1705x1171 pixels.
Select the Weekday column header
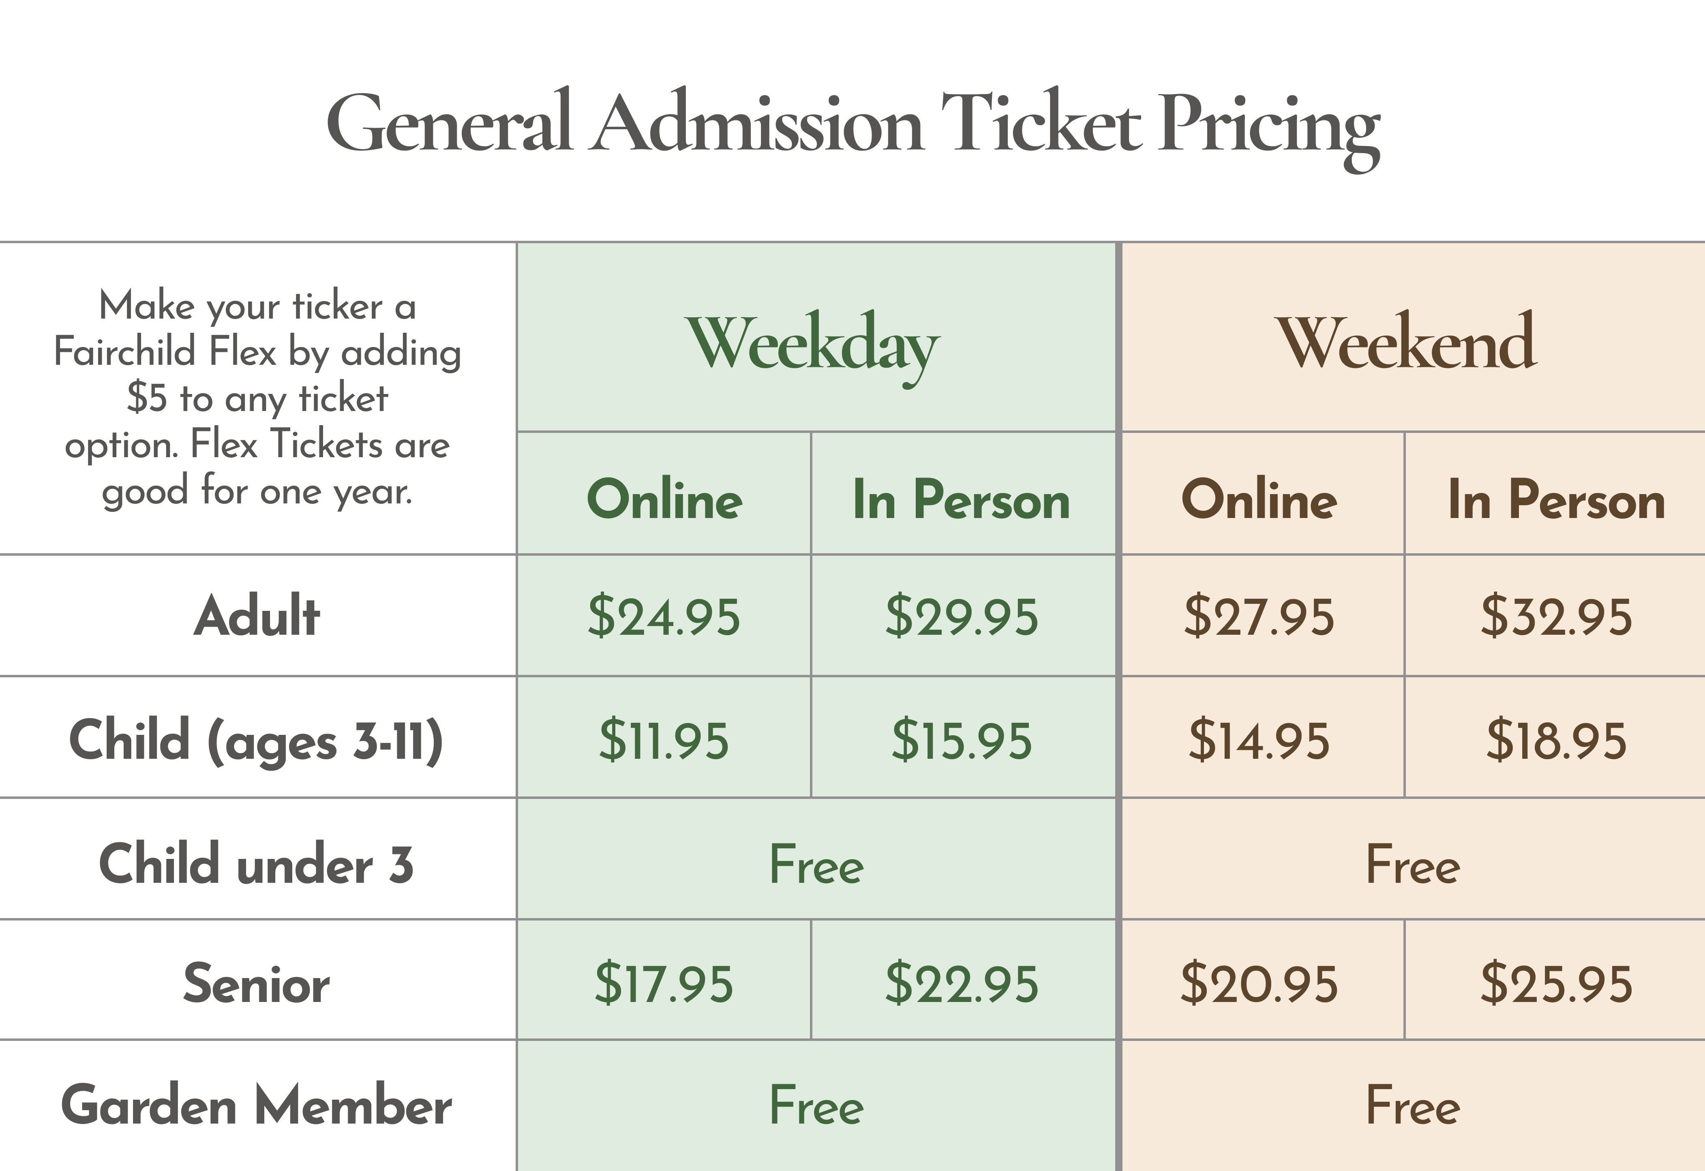[x=813, y=343]
